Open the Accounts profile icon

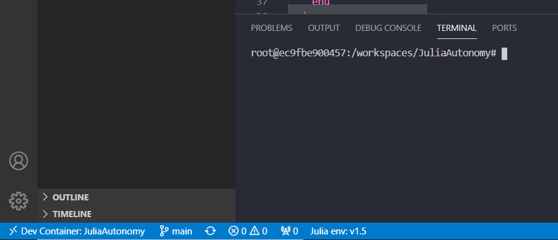coord(19,161)
